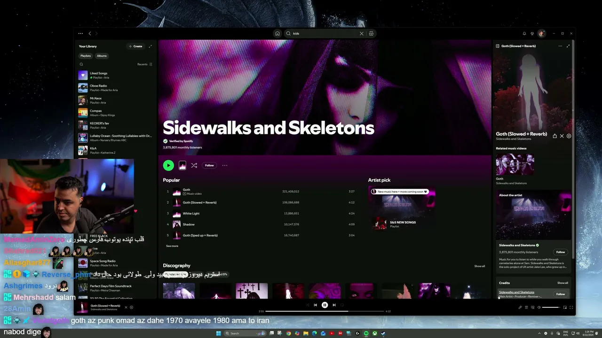
Task: Add the song to Liked Songs in panel
Action: (x=569, y=136)
